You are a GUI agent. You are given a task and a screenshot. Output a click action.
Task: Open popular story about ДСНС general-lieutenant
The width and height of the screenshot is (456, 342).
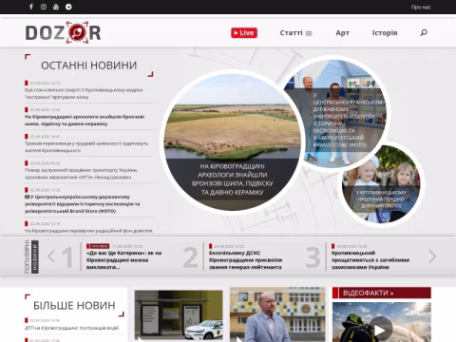click(245, 260)
